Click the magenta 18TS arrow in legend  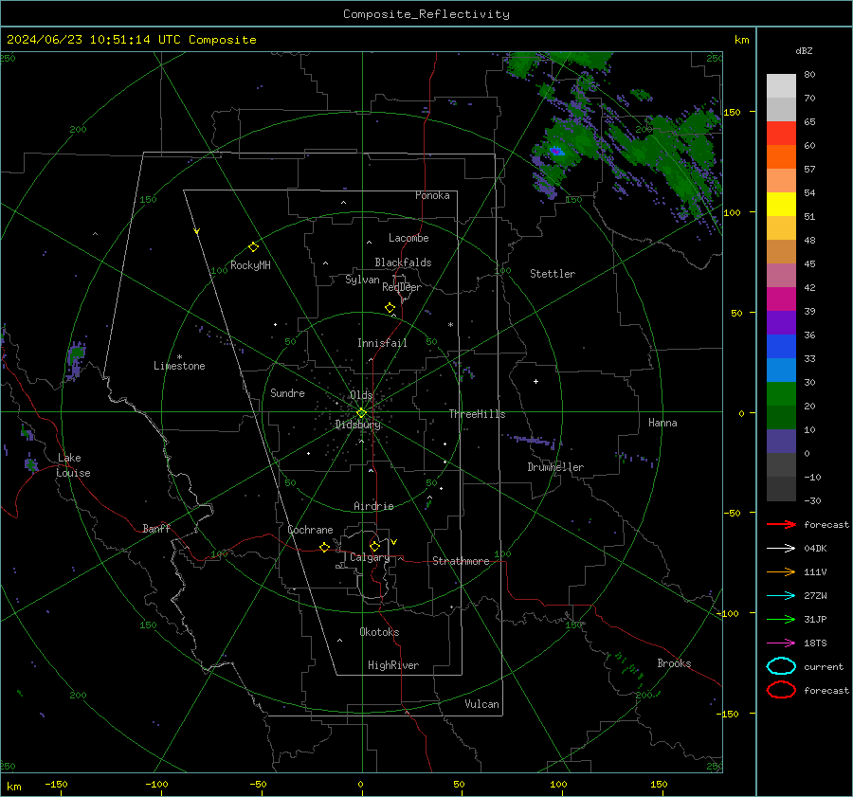coord(781,643)
